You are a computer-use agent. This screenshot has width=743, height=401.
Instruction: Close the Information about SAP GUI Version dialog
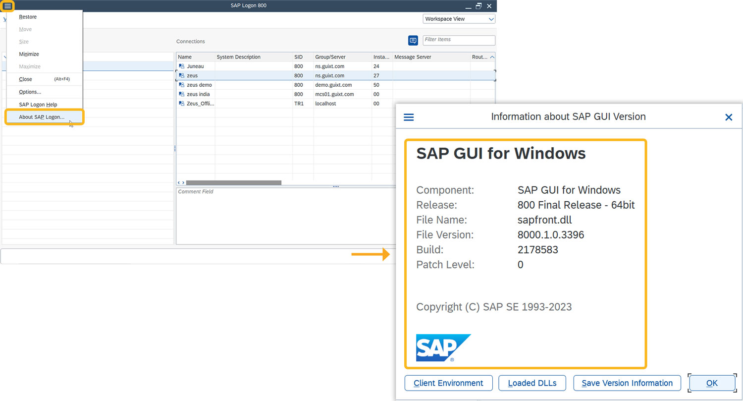pos(729,117)
